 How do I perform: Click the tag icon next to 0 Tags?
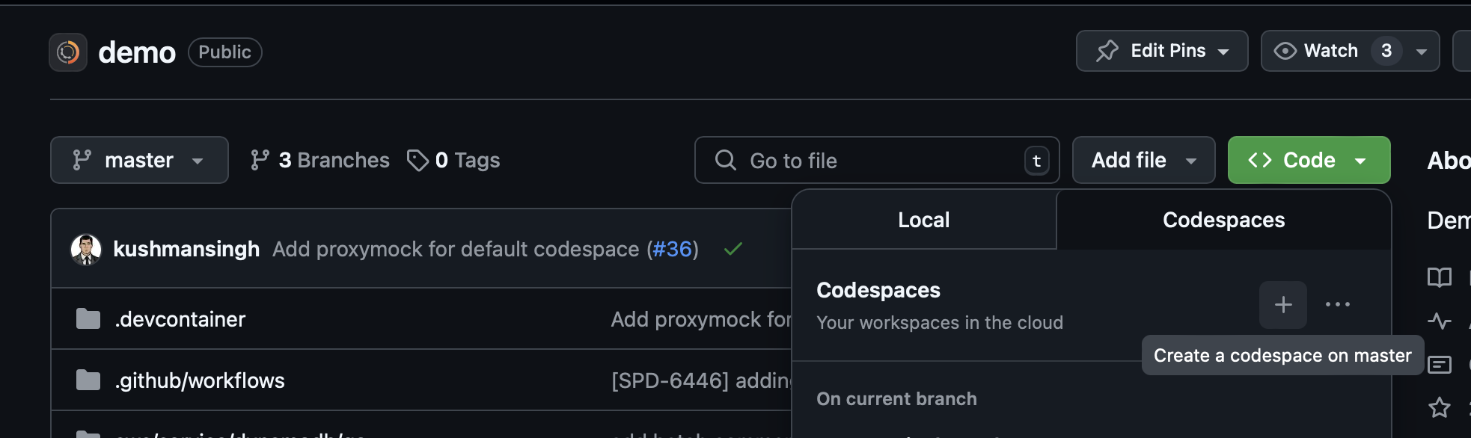coord(418,160)
